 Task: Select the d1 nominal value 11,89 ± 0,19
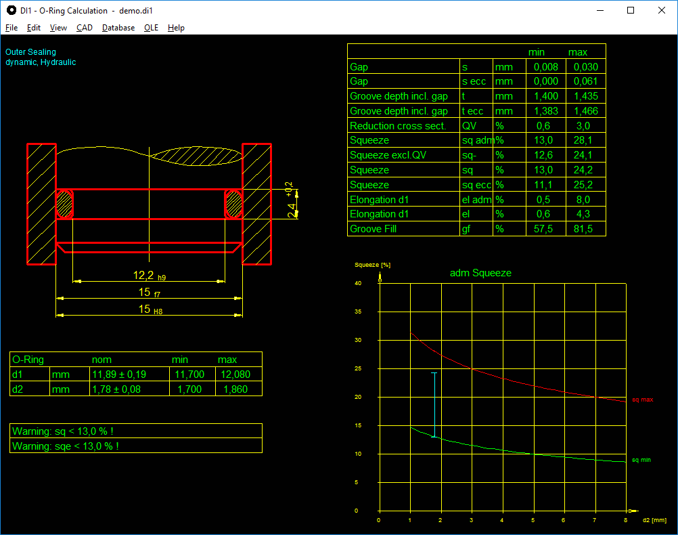coord(119,374)
